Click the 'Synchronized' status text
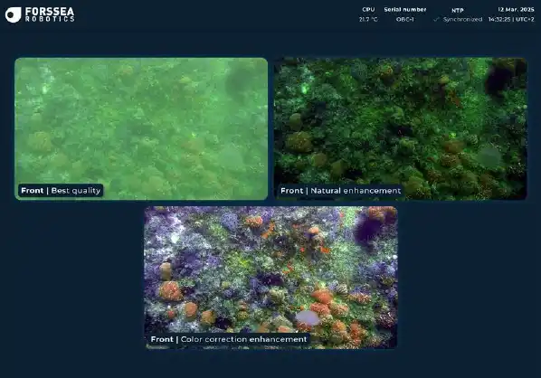Image resolution: width=541 pixels, height=378 pixels. (462, 19)
